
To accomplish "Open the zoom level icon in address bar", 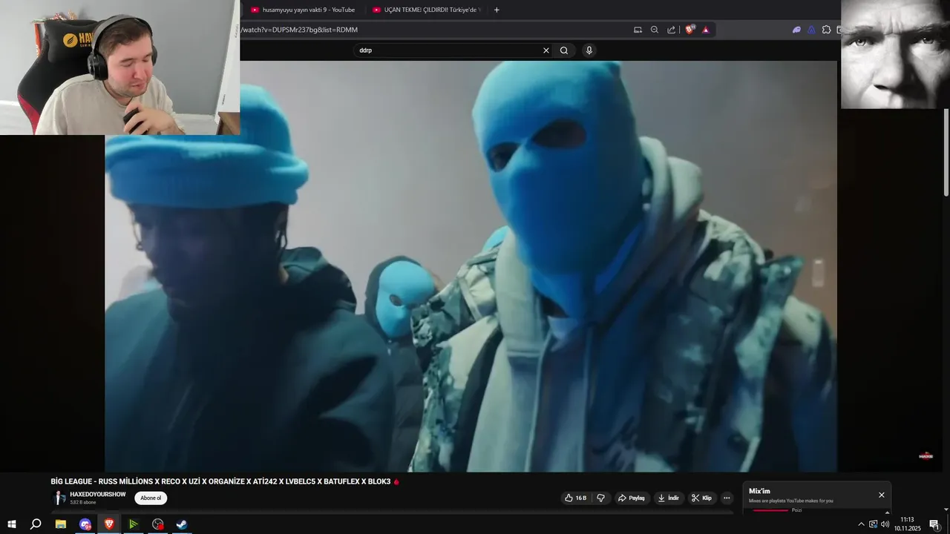I will 655,30.
